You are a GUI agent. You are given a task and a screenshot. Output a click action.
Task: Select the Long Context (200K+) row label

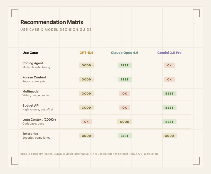[39, 120]
